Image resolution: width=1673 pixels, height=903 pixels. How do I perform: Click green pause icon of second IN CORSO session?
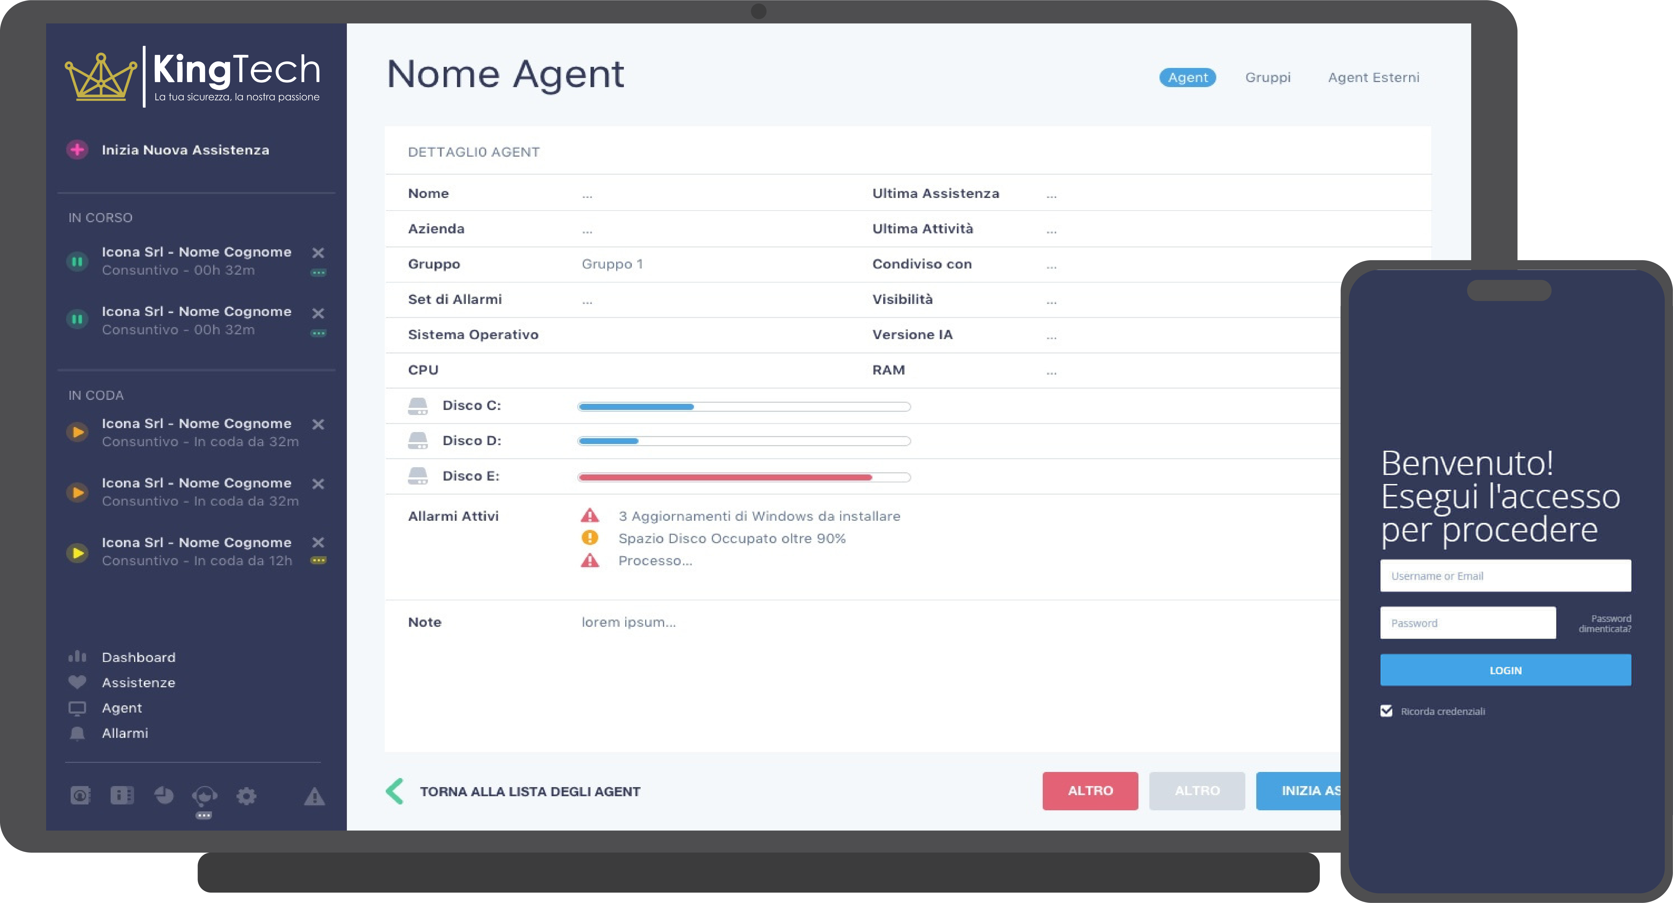coord(77,319)
